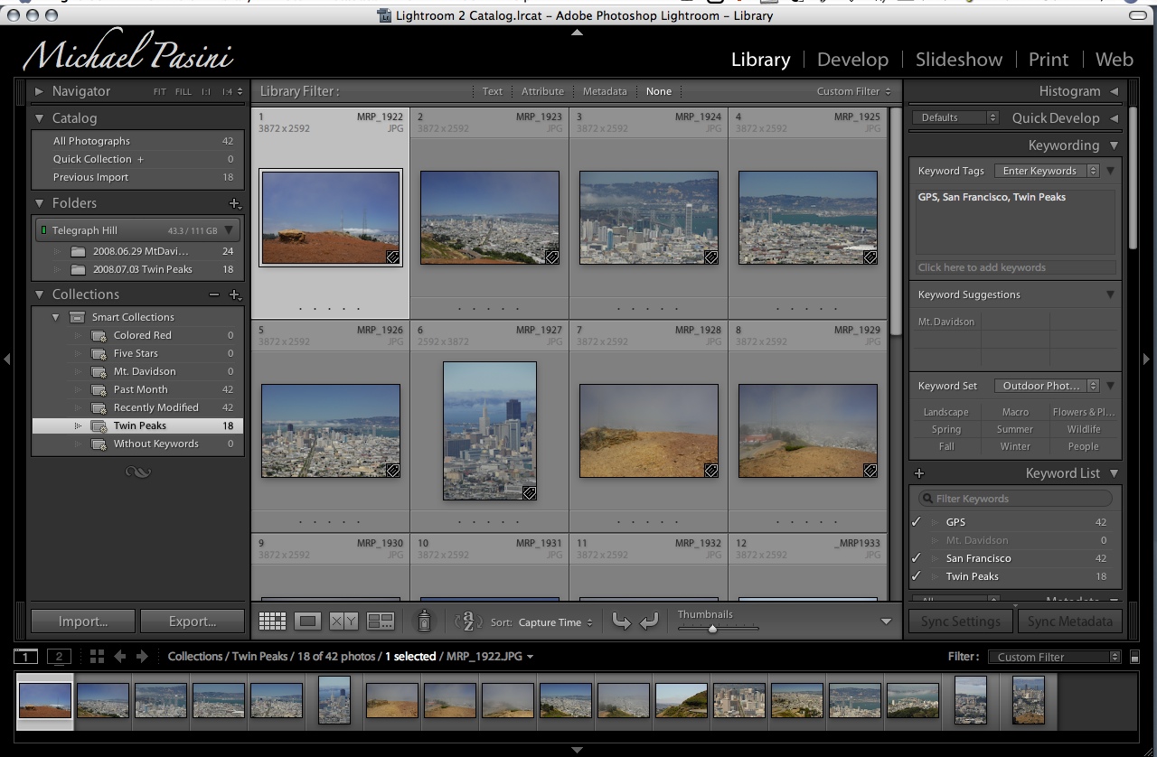Reverse sort direction with a-z icon
The width and height of the screenshot is (1157, 757).
pos(468,621)
